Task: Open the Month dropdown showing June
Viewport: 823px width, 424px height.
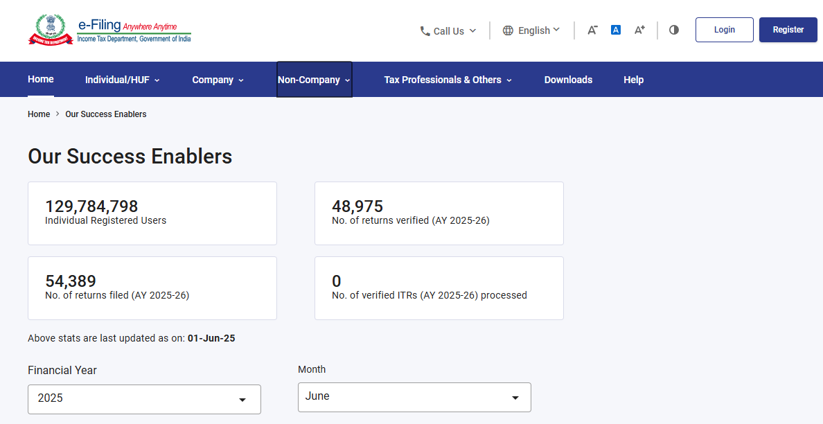Action: [x=414, y=397]
